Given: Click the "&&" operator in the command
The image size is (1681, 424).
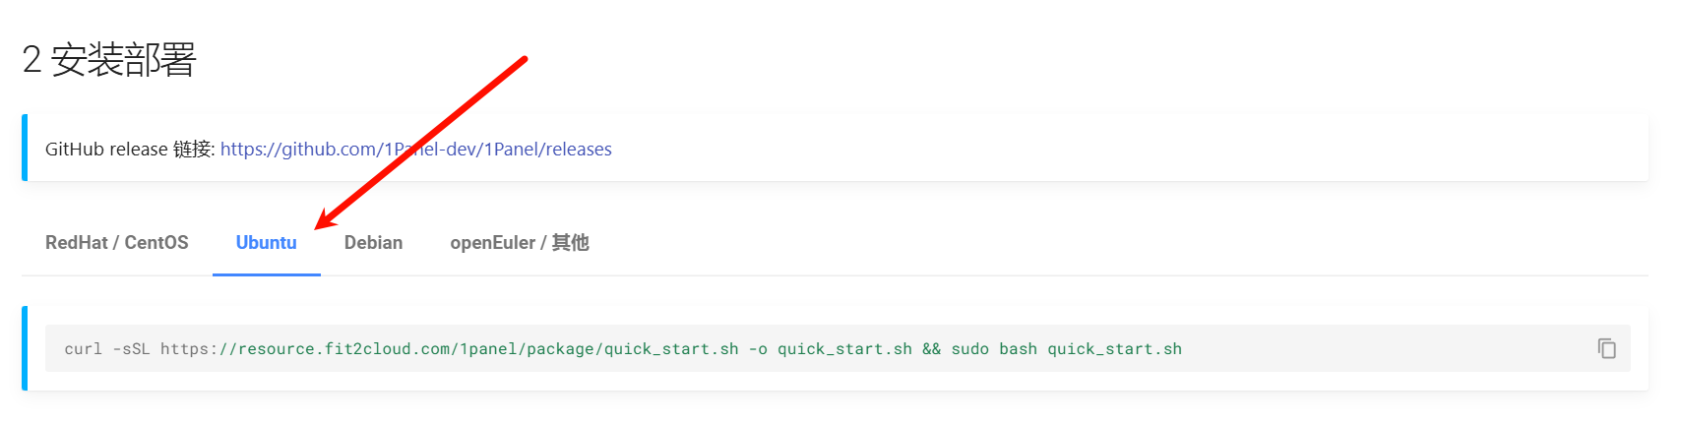Looking at the screenshot, I should pyautogui.click(x=931, y=349).
